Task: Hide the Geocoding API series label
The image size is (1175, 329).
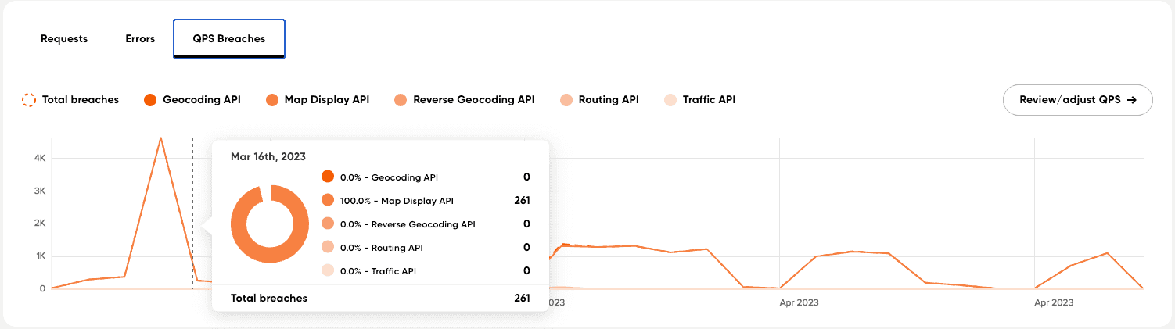Action: click(201, 100)
